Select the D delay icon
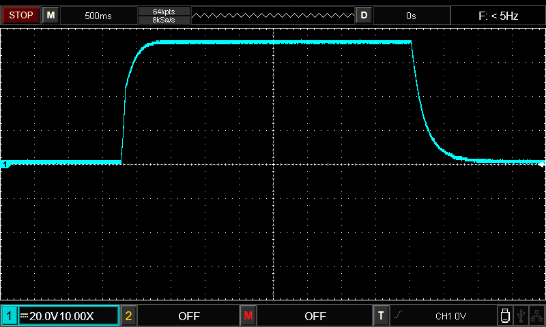 364,15
